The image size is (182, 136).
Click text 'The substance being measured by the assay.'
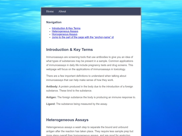[x=82, y=104]
